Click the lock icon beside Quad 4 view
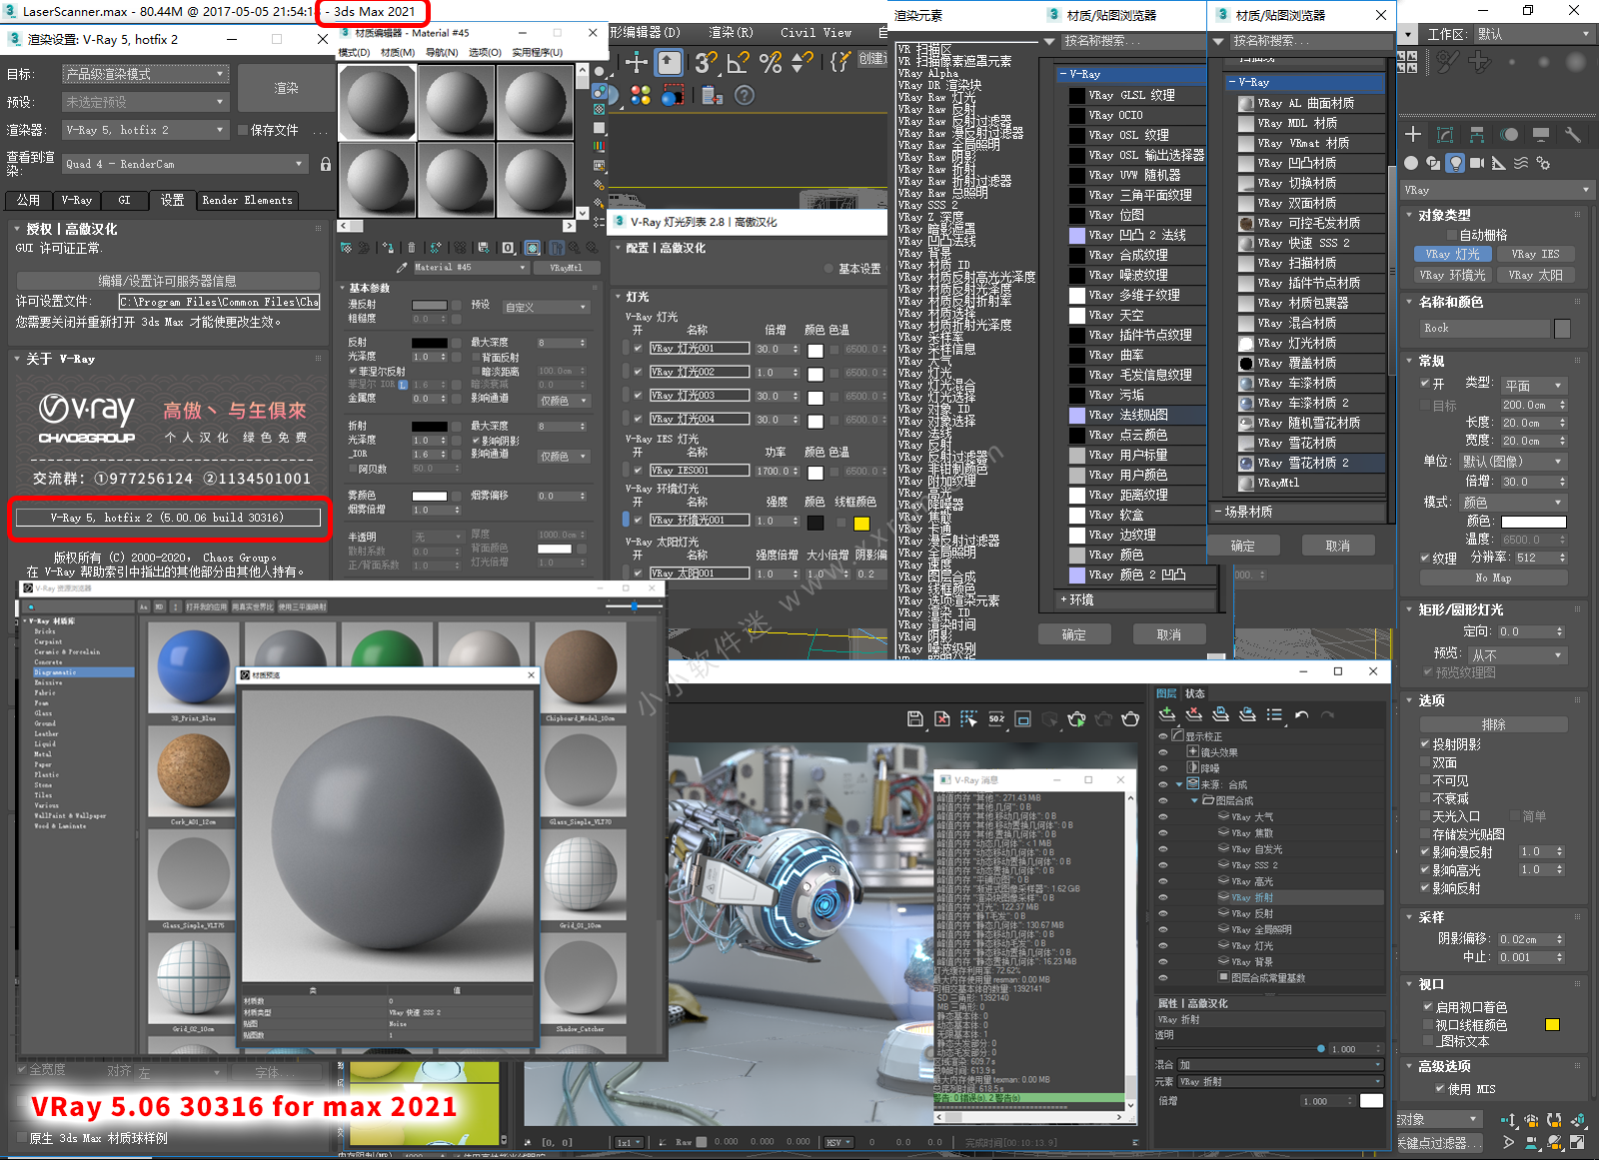The image size is (1599, 1160). coord(326,164)
